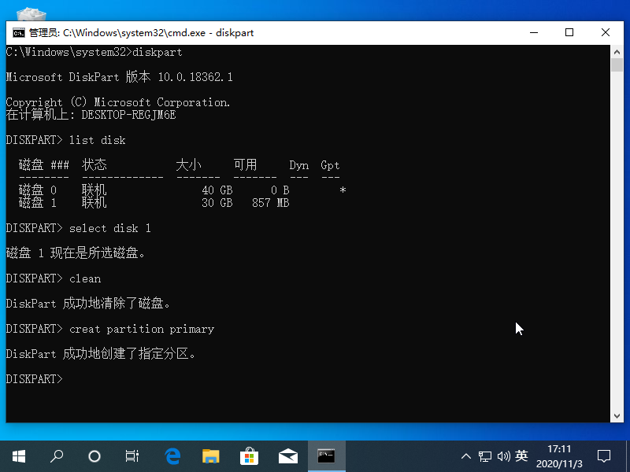Open Windows Search with the magnifier icon
This screenshot has width=630, height=472.
pos(56,456)
